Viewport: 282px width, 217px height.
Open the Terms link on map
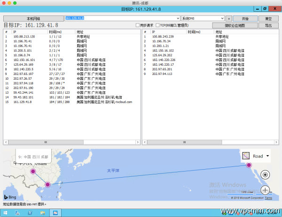coord(268,198)
